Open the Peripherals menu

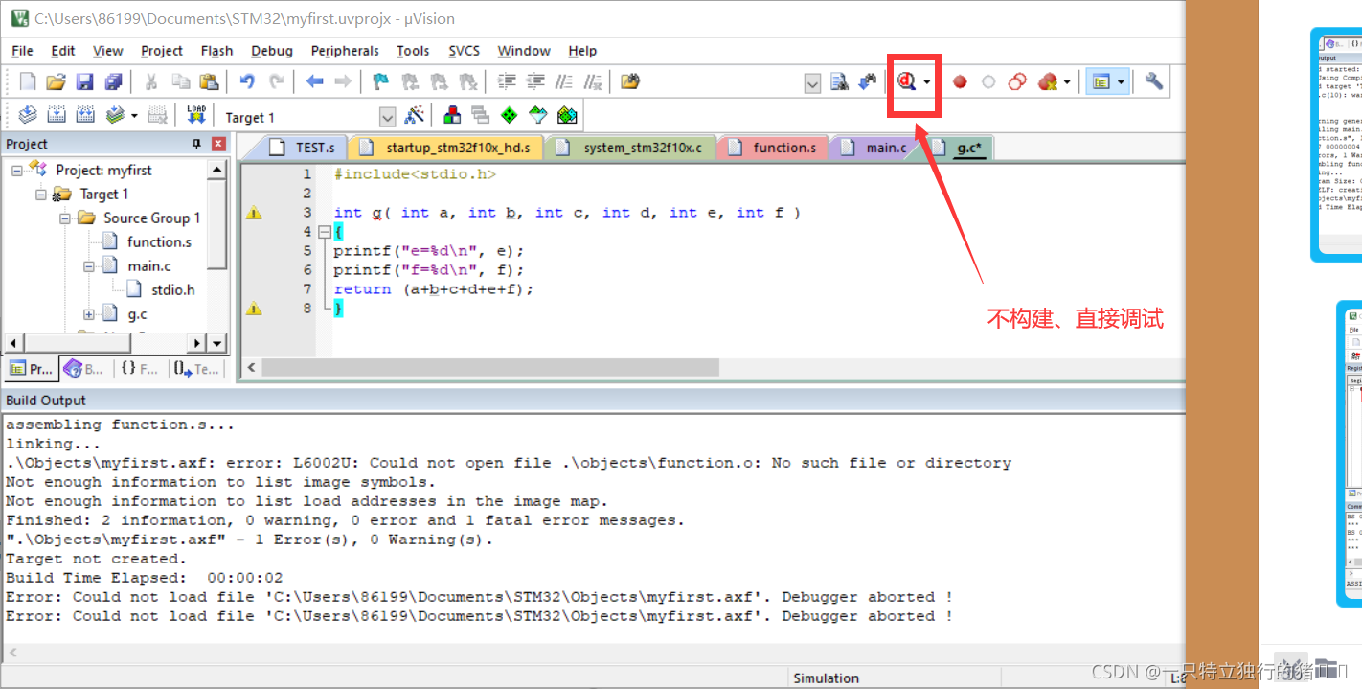[x=345, y=51]
